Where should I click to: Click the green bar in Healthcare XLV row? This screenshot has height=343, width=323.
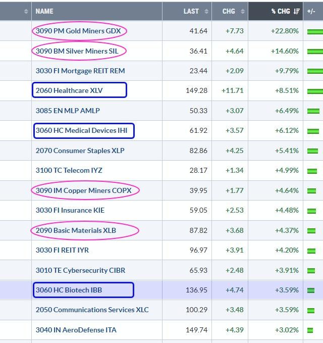tap(315, 91)
